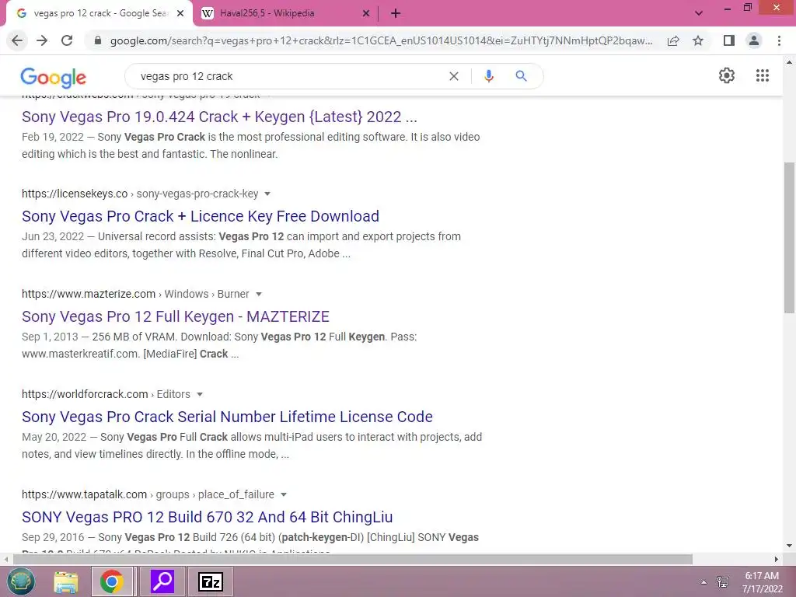Click the https://www.tapatalk.com breadcrumb

(84, 495)
